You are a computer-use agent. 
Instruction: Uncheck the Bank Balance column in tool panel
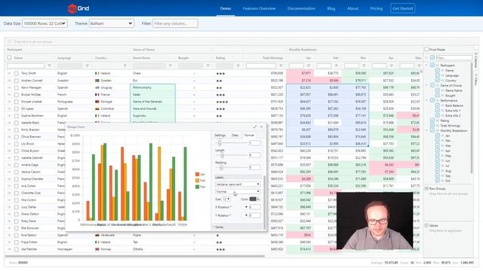[x=437, y=105]
